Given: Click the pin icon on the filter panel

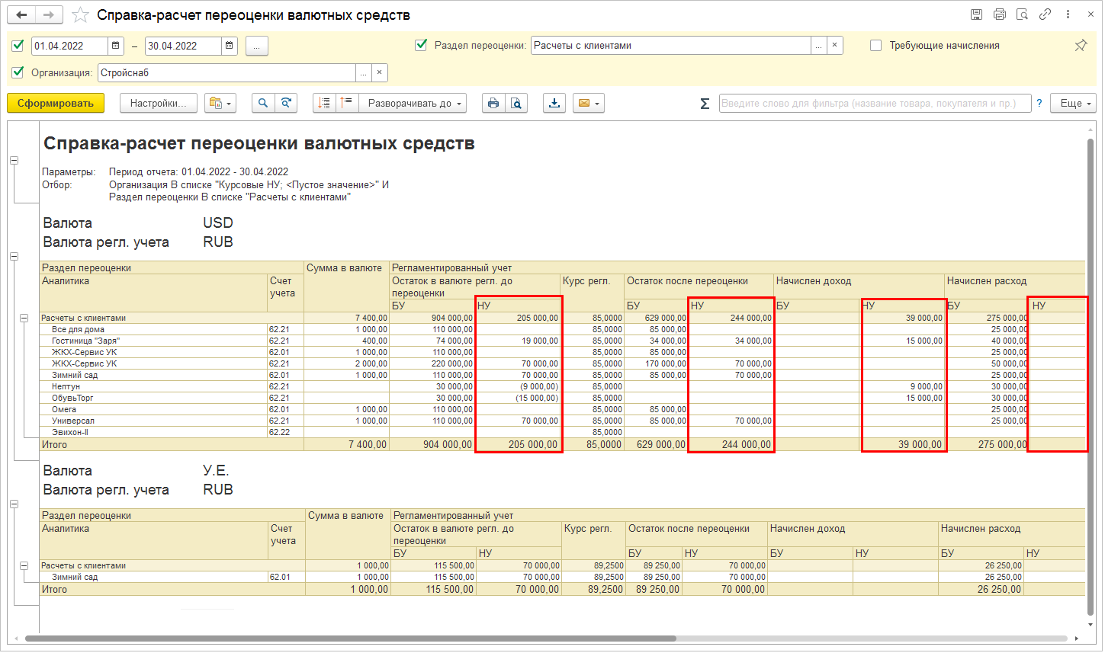Looking at the screenshot, I should pos(1081,46).
